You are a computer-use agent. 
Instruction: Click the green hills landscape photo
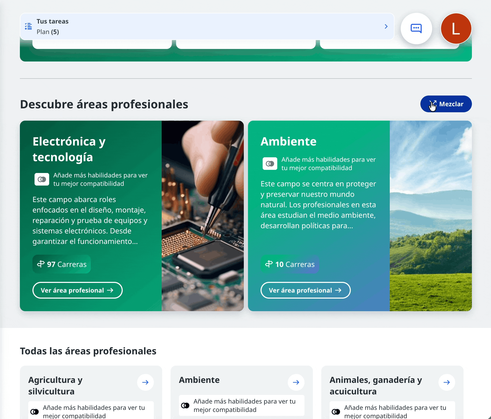pyautogui.click(x=431, y=216)
